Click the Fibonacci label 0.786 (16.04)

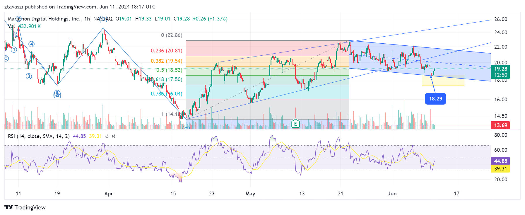pos(167,94)
